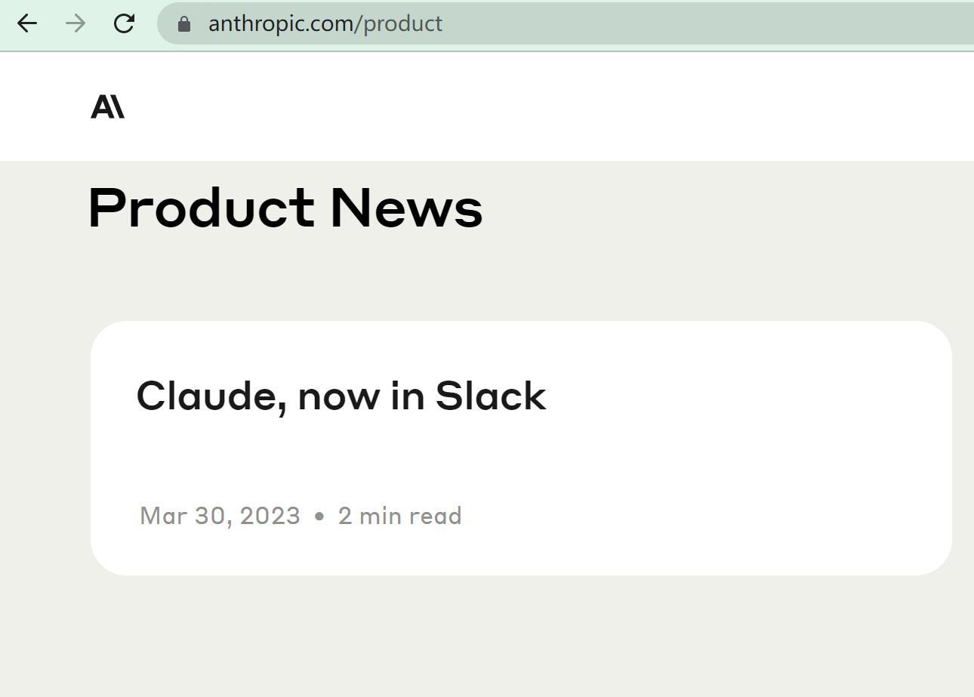Image resolution: width=974 pixels, height=697 pixels.
Task: Open the "Claude, now in Slack" article
Action: [x=341, y=396]
